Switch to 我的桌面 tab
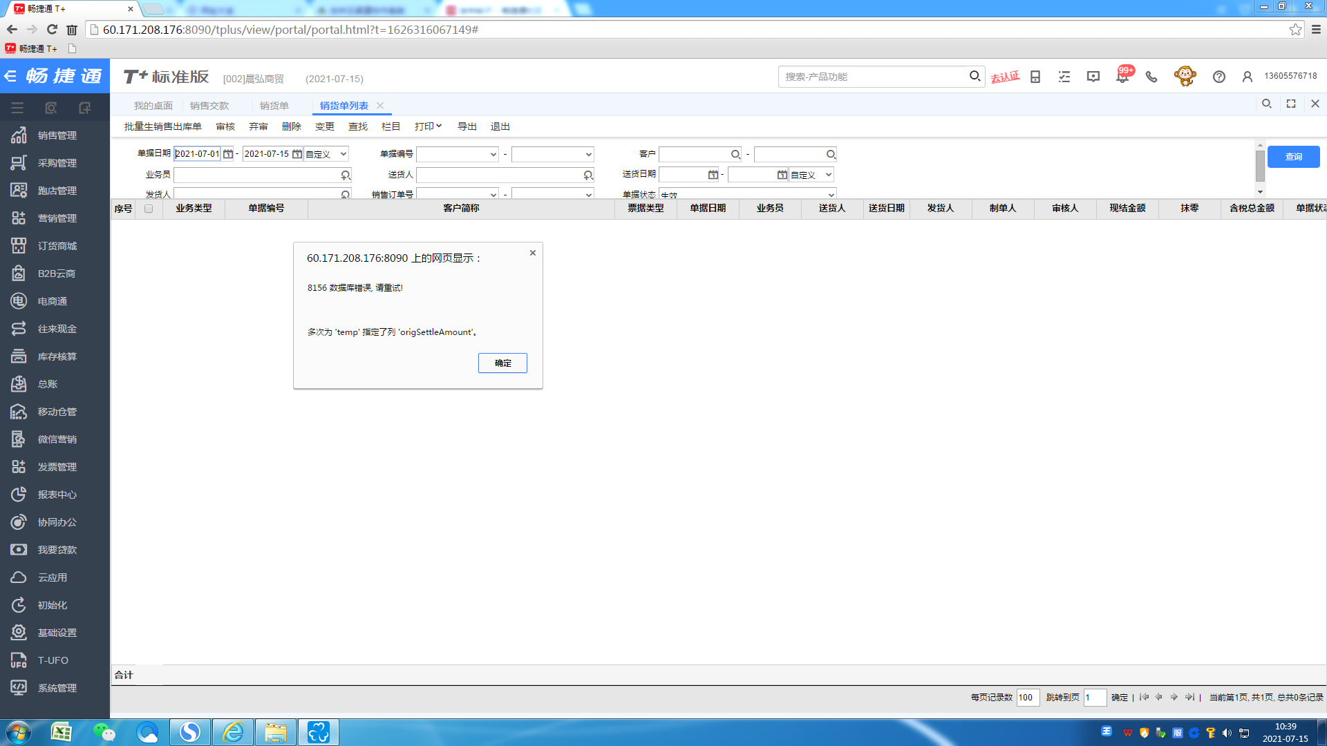The width and height of the screenshot is (1327, 746). pos(153,106)
